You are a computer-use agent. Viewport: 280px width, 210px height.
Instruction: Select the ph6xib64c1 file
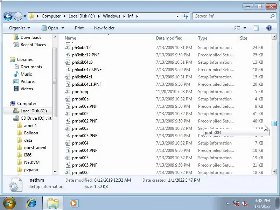click(82, 77)
